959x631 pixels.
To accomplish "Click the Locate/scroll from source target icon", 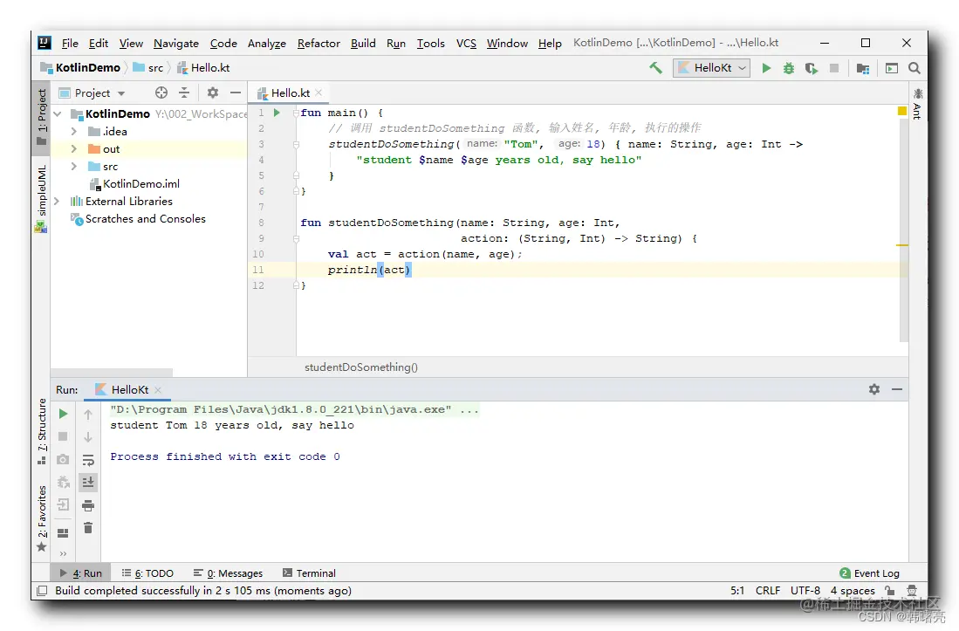I will (161, 93).
